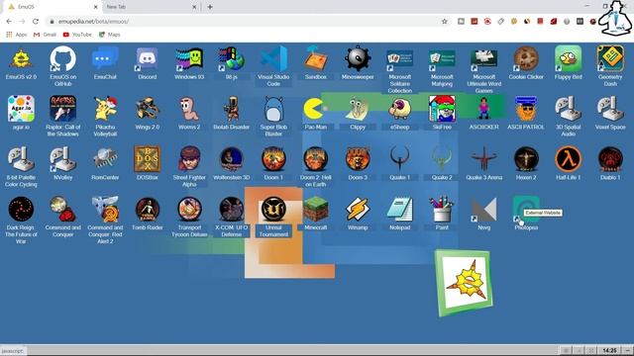The image size is (634, 356).
Task: Open the Nsvg icon
Action: coord(483,209)
